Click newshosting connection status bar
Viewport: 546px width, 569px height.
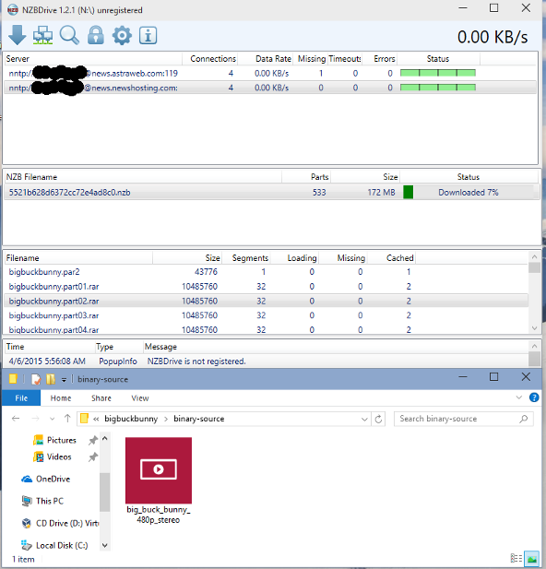click(x=438, y=88)
